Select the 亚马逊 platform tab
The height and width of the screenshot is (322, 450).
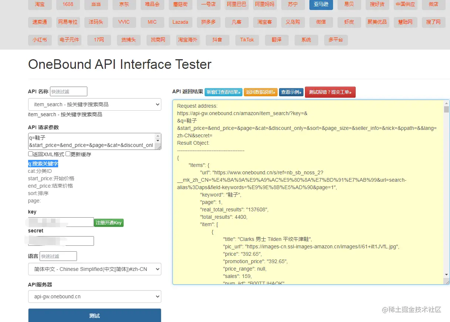(321, 4)
